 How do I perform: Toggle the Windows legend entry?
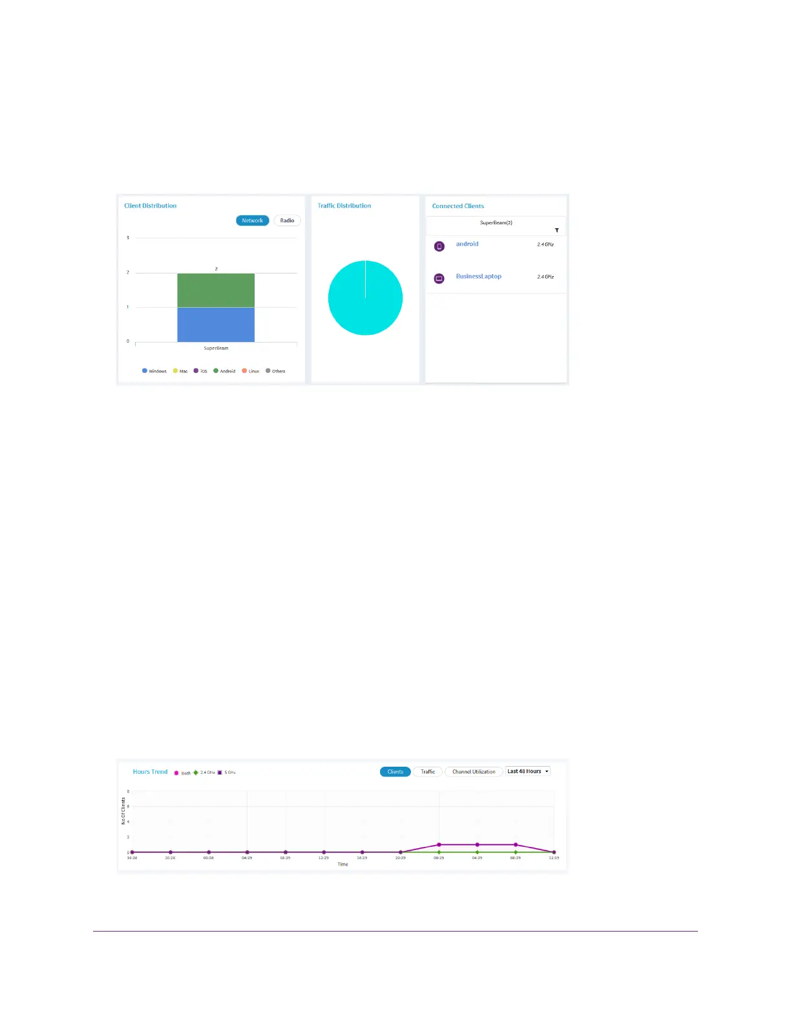tap(154, 371)
